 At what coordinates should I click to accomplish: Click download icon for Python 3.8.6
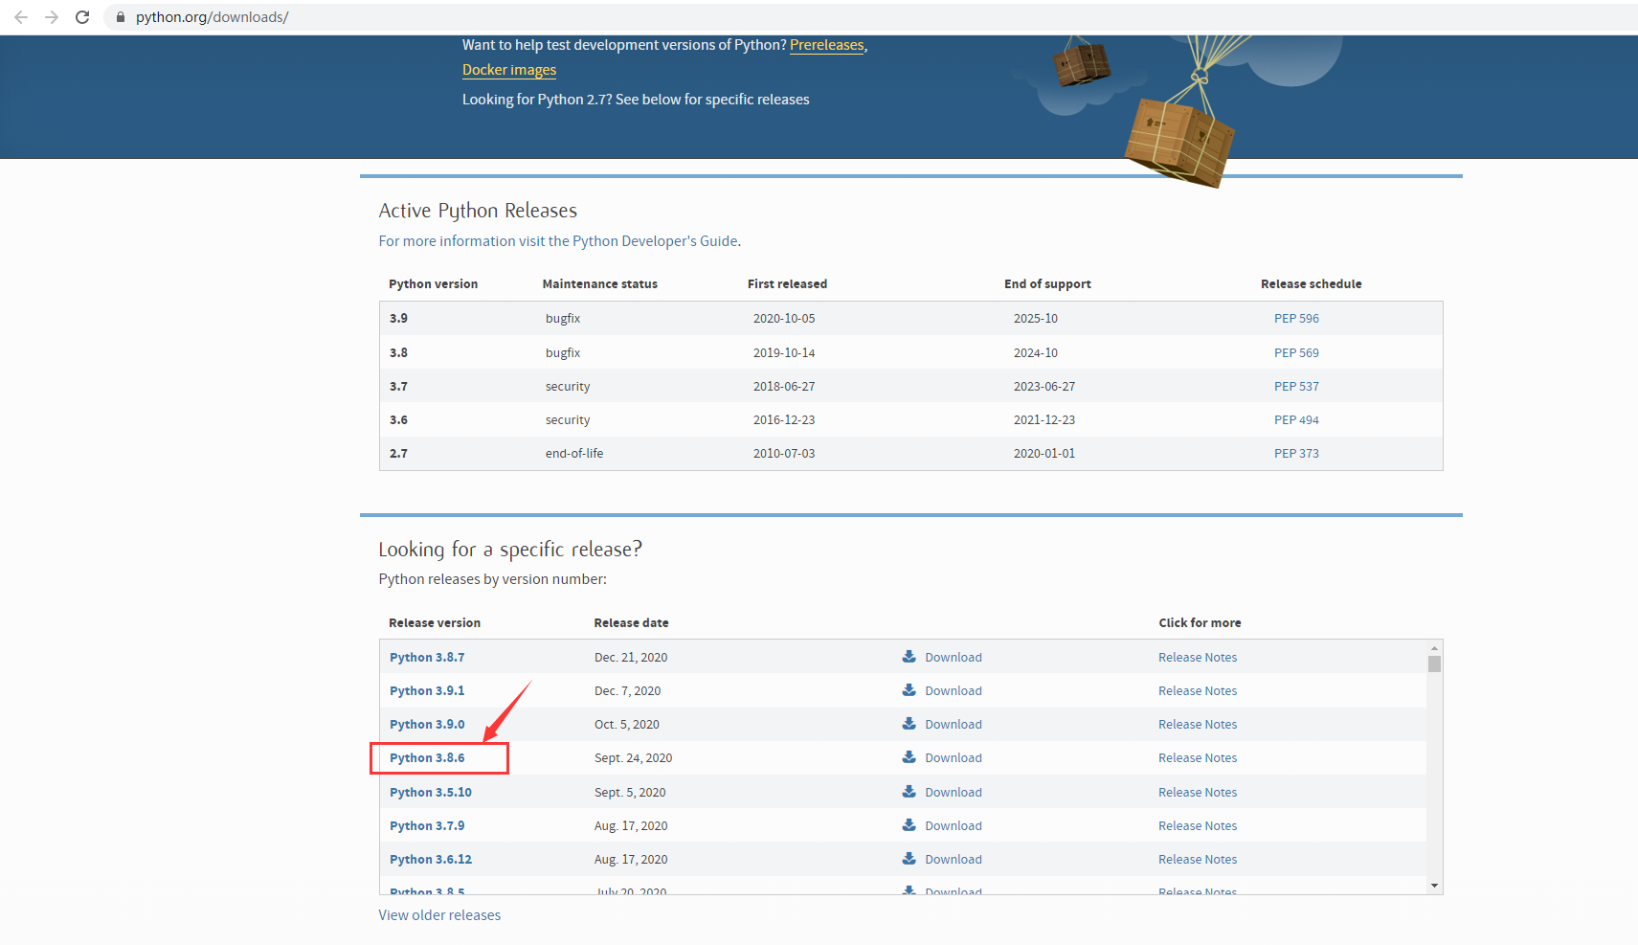point(909,757)
